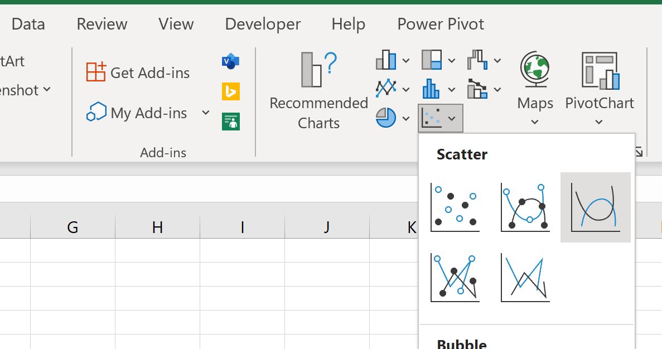
Task: Choose Scatter with Smooth Lines and Markers
Action: coord(525,206)
